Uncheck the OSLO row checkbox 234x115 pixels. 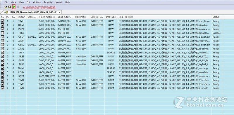pos(2,45)
